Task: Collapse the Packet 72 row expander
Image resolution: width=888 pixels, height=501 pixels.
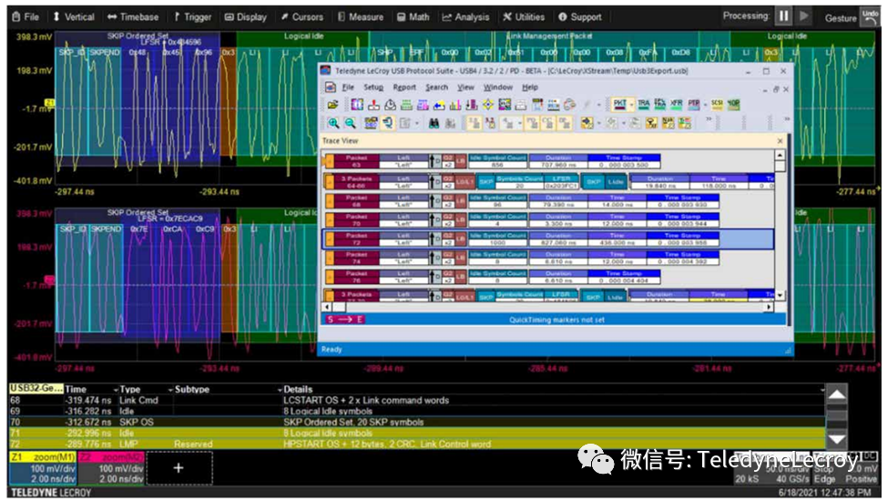Action: point(329,240)
